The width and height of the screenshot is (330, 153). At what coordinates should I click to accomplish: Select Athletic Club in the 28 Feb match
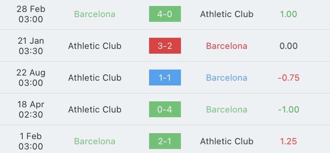pyautogui.click(x=227, y=14)
